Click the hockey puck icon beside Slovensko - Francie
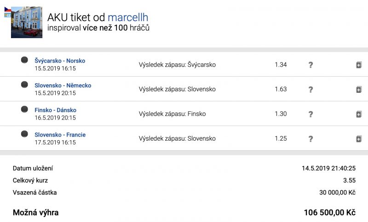 point(24,134)
